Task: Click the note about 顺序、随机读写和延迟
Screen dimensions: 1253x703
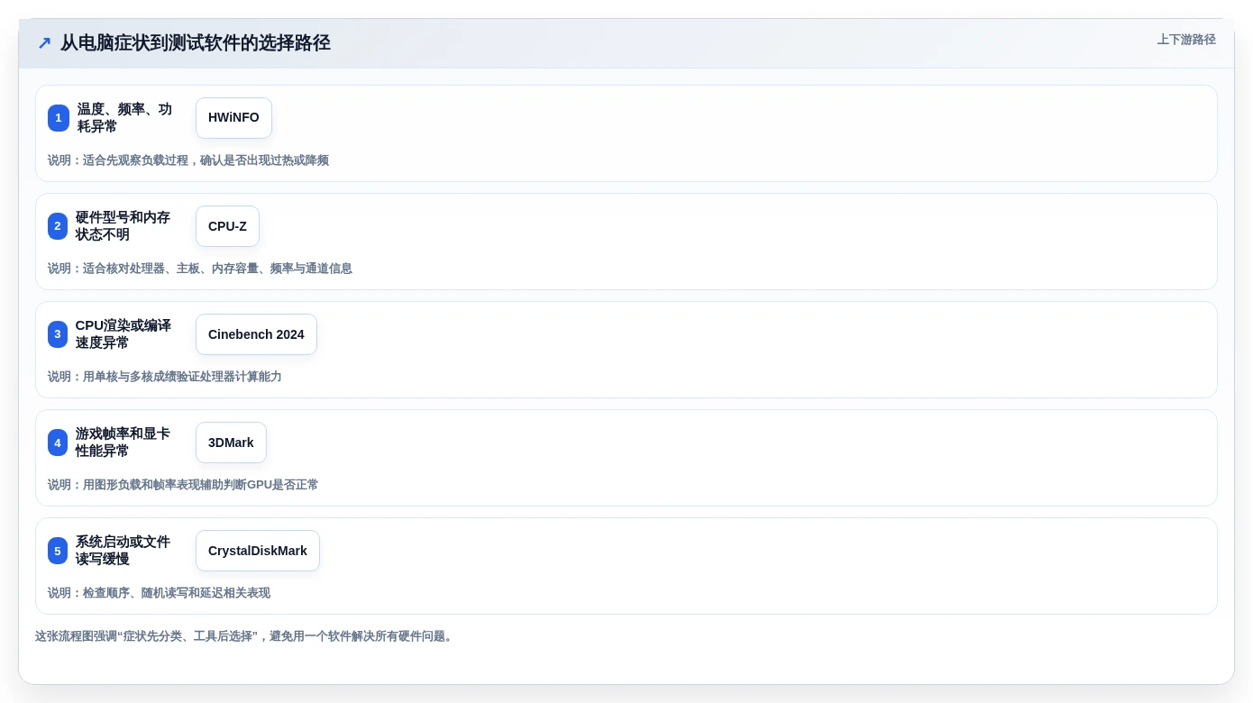Action: click(160, 593)
